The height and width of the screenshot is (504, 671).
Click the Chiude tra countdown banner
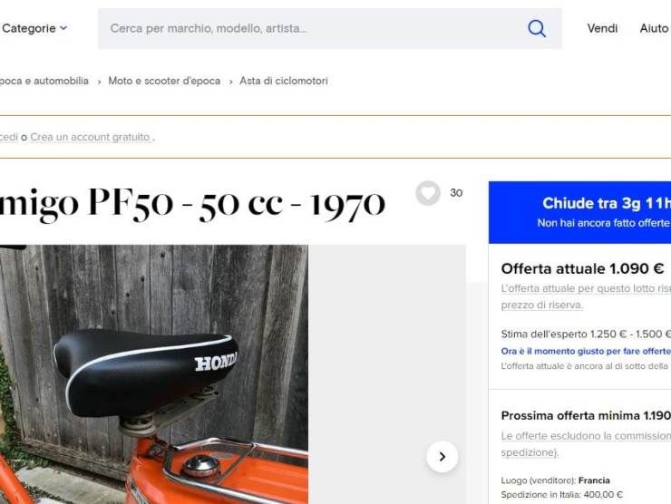579,212
